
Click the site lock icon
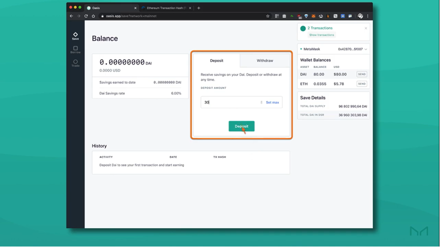point(103,16)
